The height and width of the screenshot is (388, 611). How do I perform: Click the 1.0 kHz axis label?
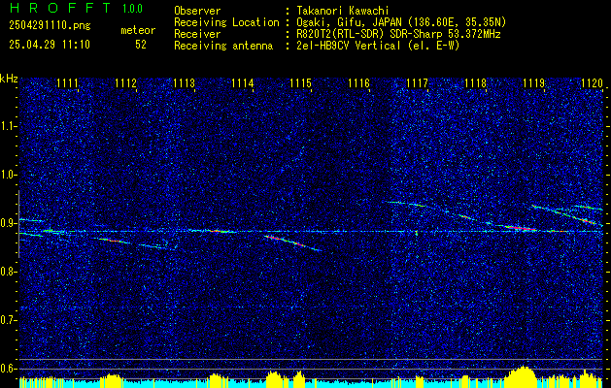[8, 175]
